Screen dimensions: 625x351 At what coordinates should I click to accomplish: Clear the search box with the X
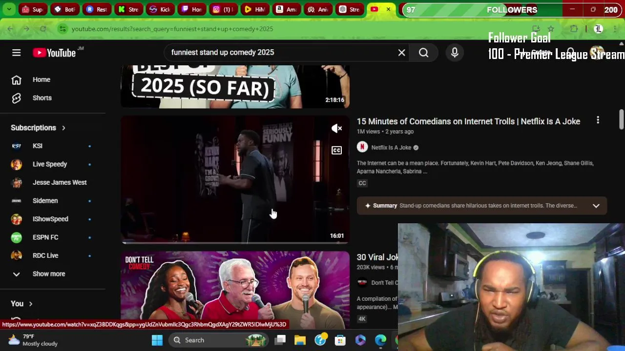point(401,53)
